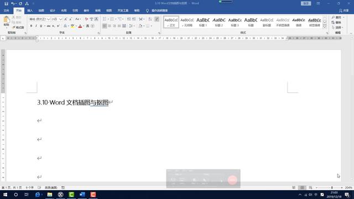Open line spacing options

132,26
